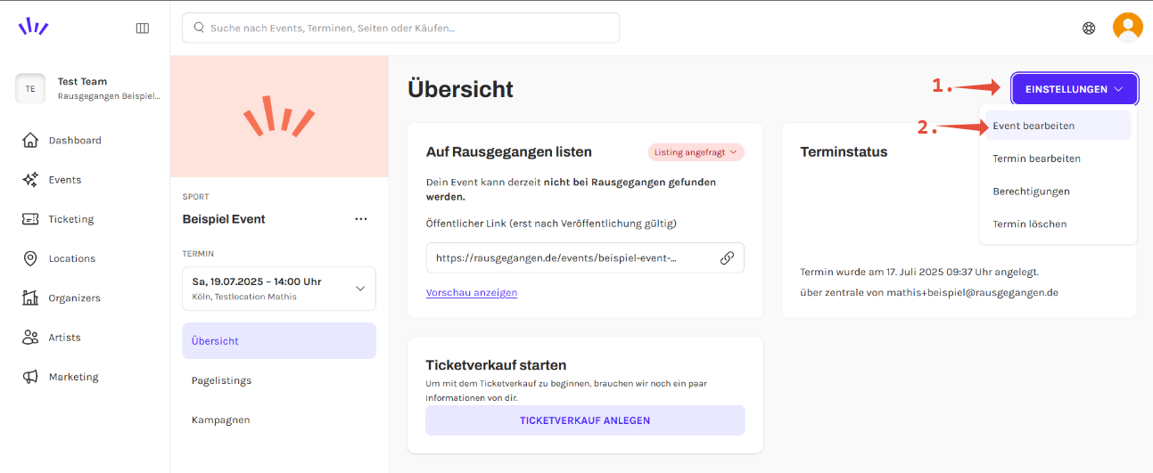Open Artists in the sidebar
This screenshot has height=473, width=1153.
pyautogui.click(x=65, y=337)
